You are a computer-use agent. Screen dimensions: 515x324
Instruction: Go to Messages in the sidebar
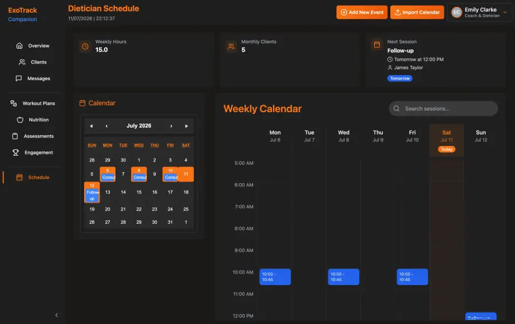pos(33,78)
